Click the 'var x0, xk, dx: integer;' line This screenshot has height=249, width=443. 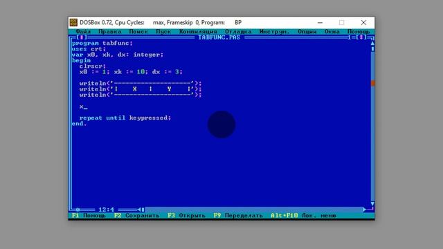(x=118, y=55)
